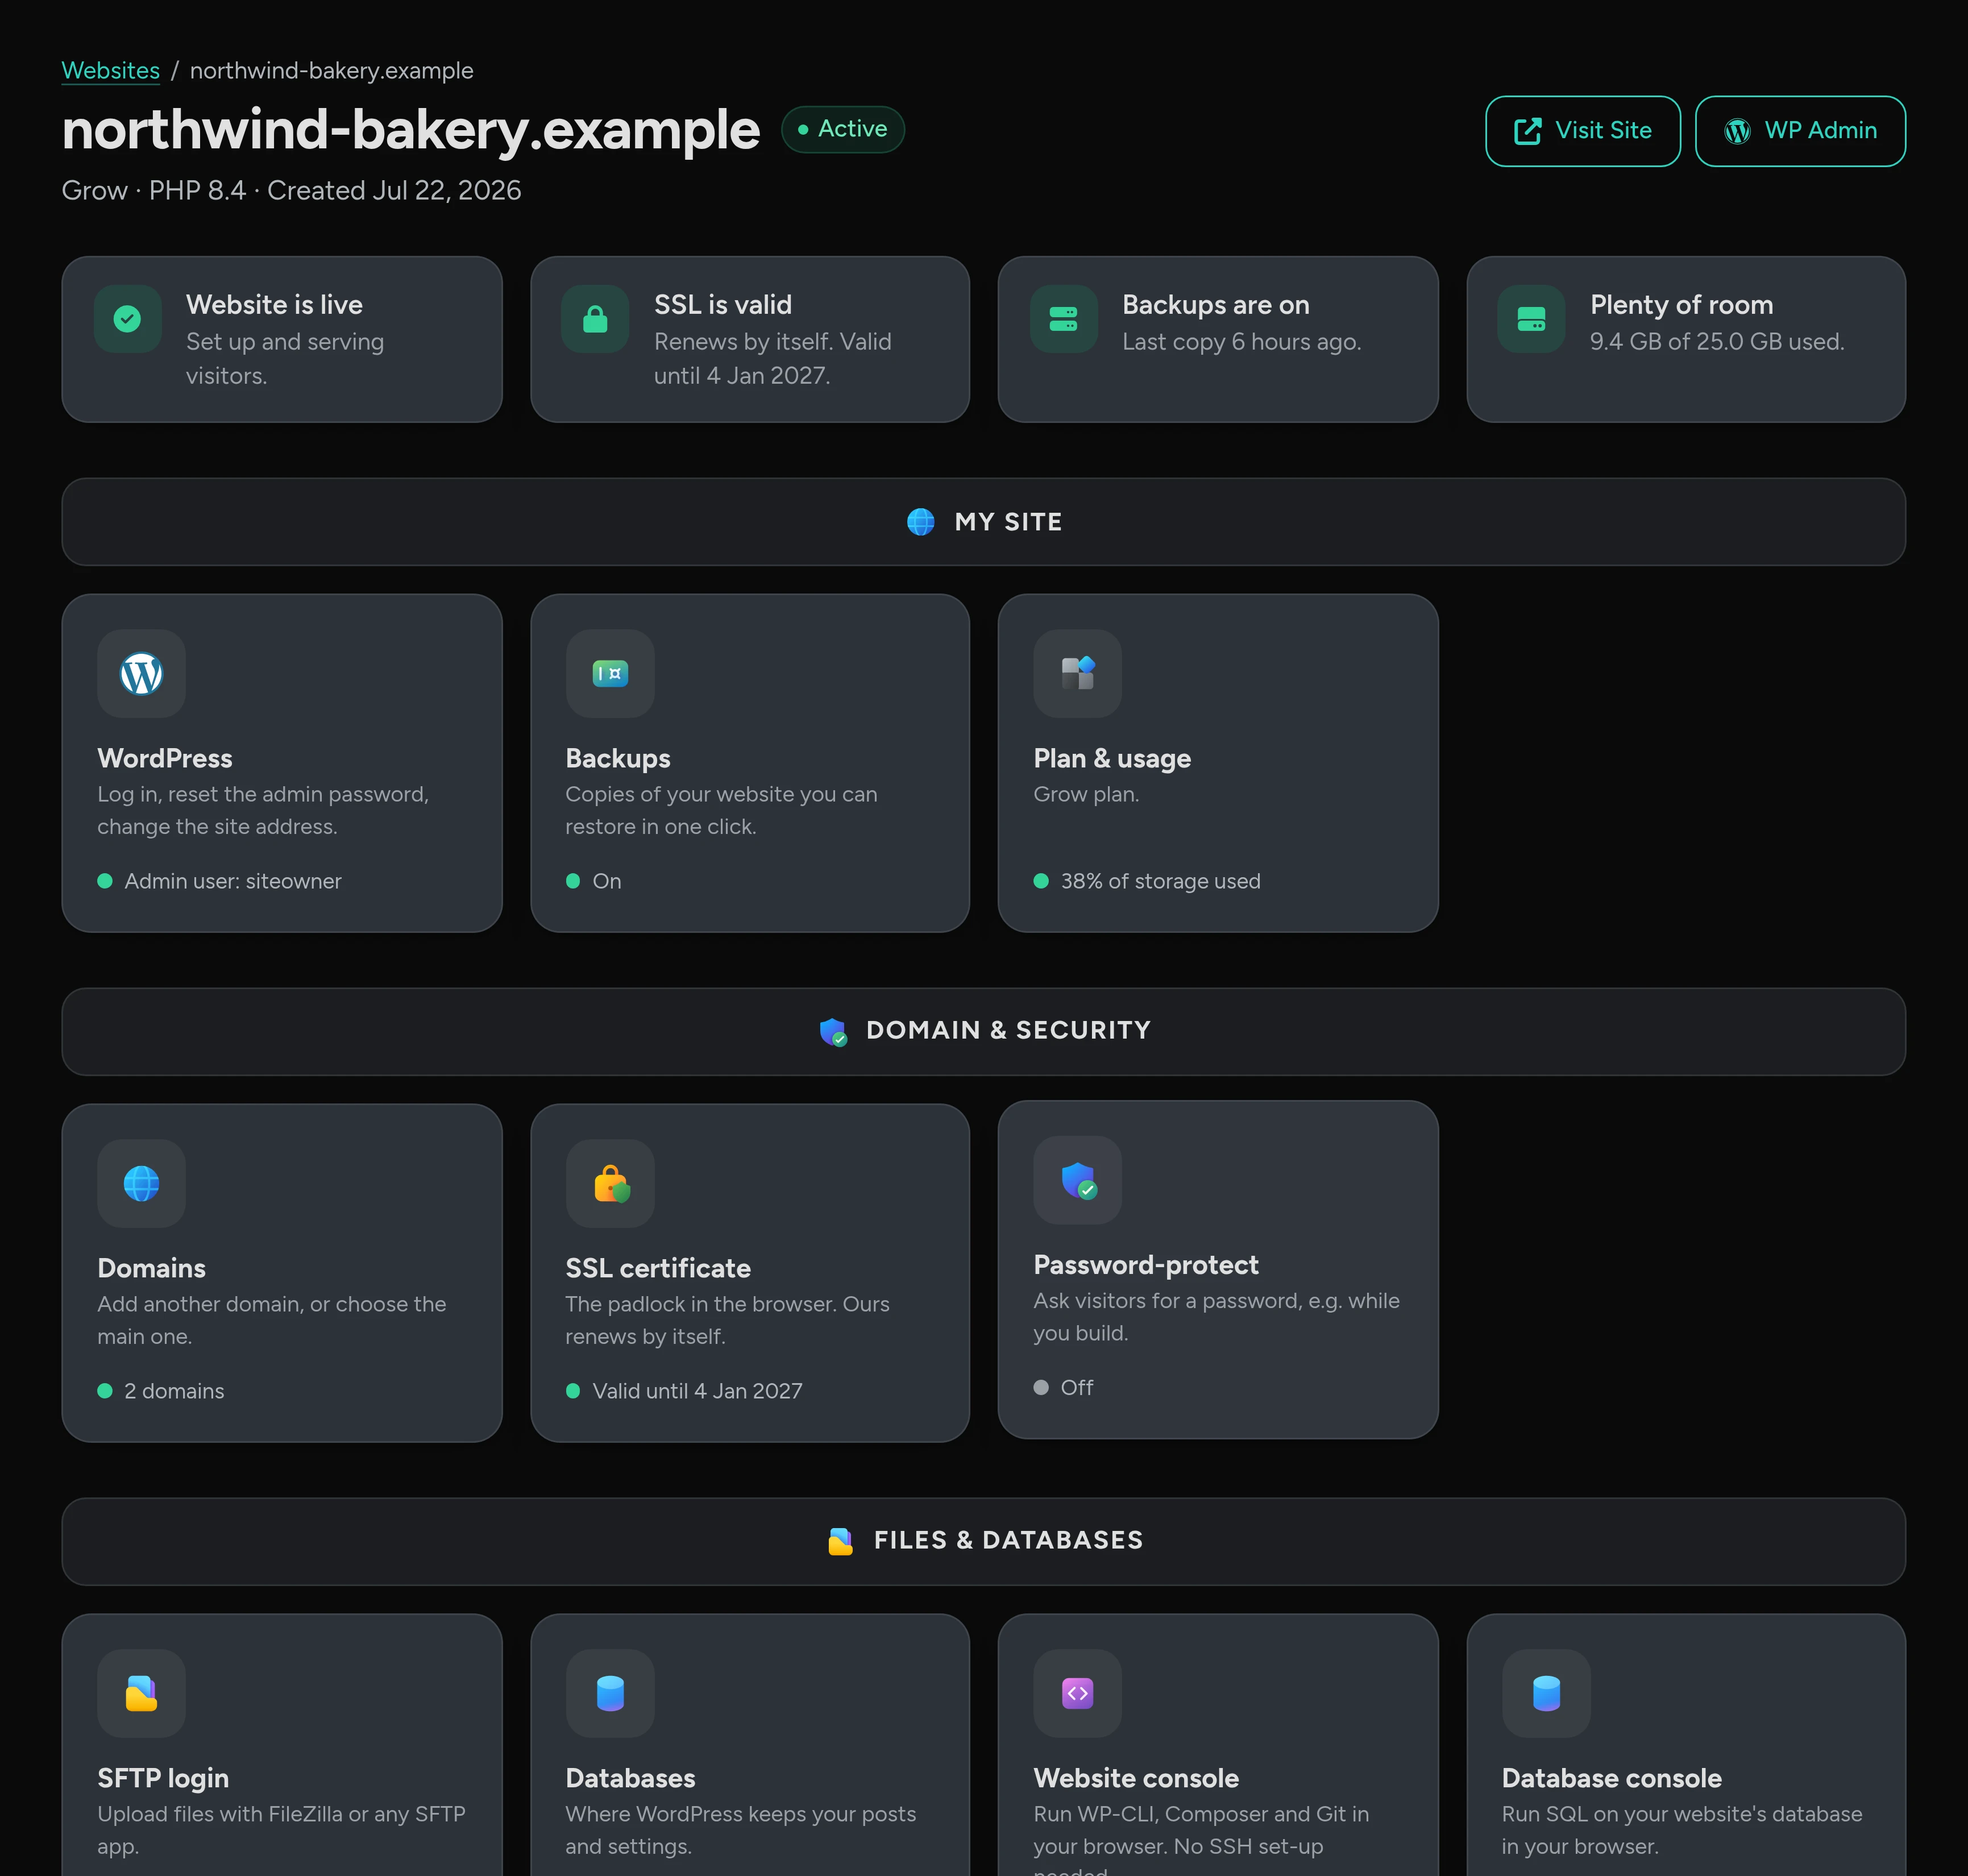Image resolution: width=1968 pixels, height=1876 pixels.
Task: Click the shield icon in Domain & Security header
Action: tap(833, 1031)
